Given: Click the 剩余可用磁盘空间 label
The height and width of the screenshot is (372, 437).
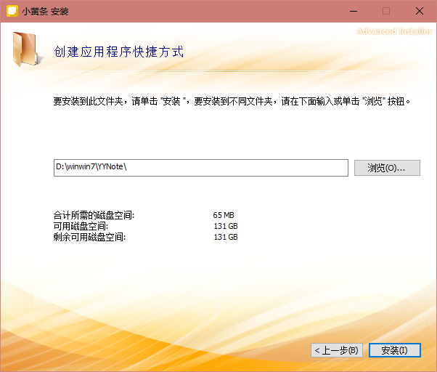Looking at the screenshot, I should pyautogui.click(x=89, y=237).
